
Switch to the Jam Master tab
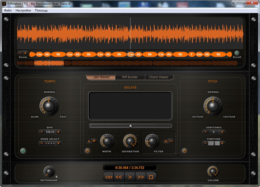pyautogui.click(x=101, y=77)
